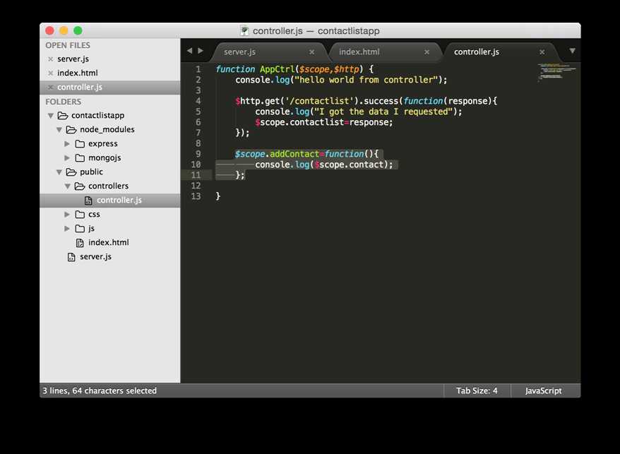
Task: Click the public folder icon
Action: pyautogui.click(x=71, y=172)
